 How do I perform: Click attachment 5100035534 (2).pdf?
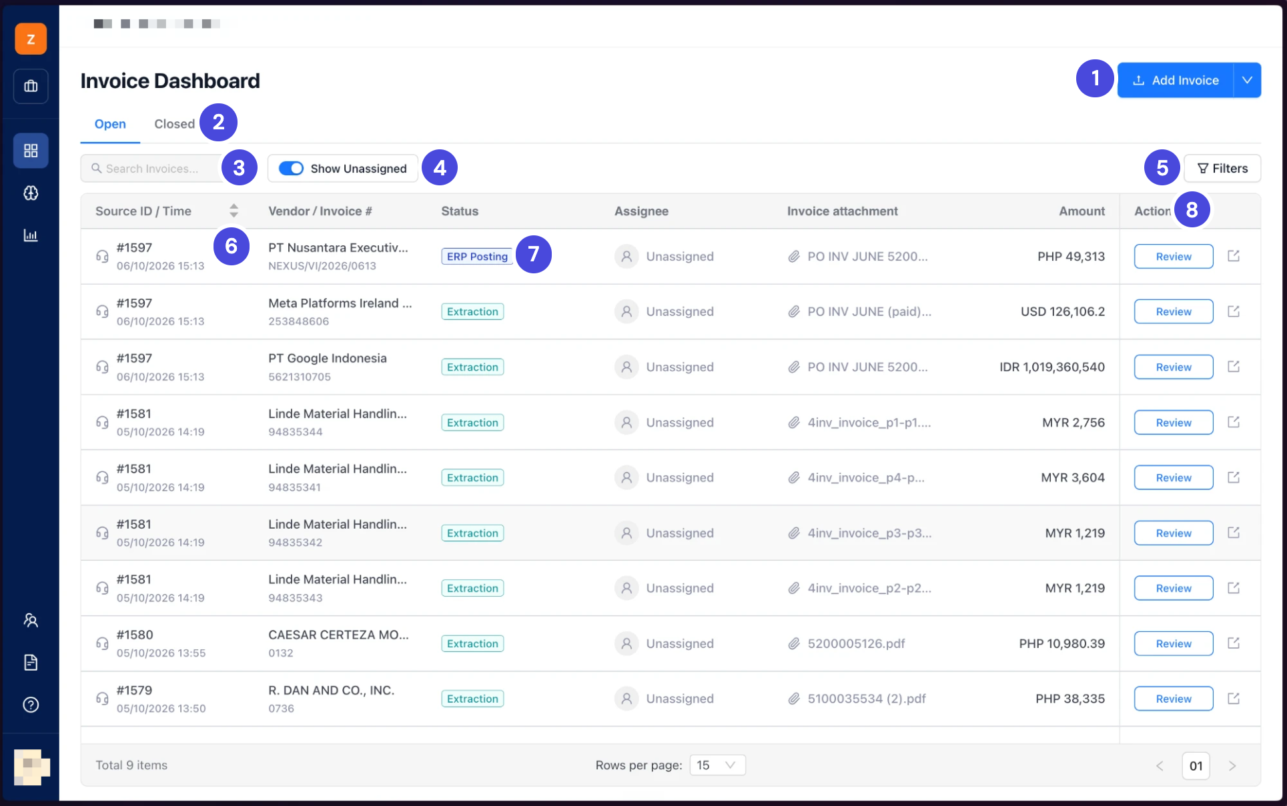867,699
